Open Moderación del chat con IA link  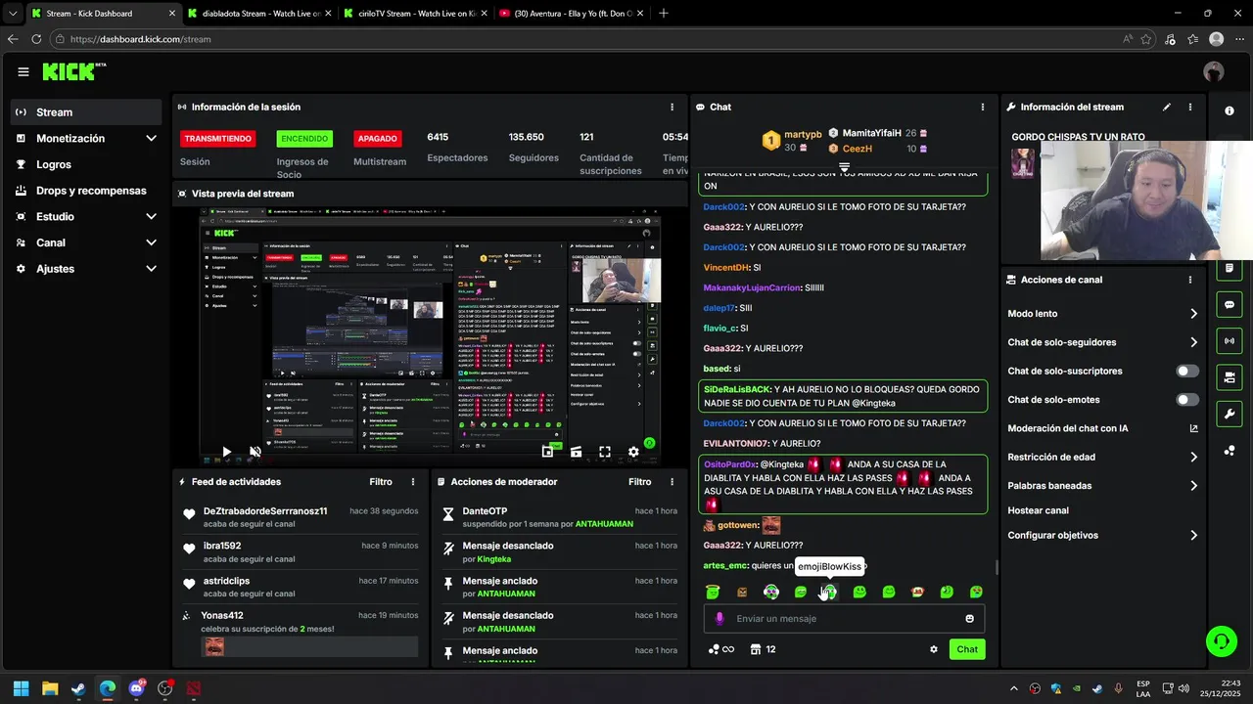pos(1102,428)
